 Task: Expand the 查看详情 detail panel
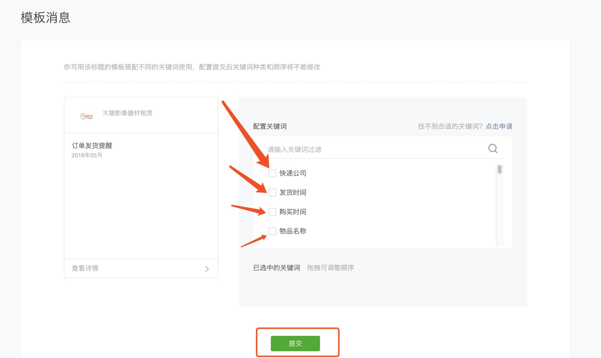(x=85, y=268)
